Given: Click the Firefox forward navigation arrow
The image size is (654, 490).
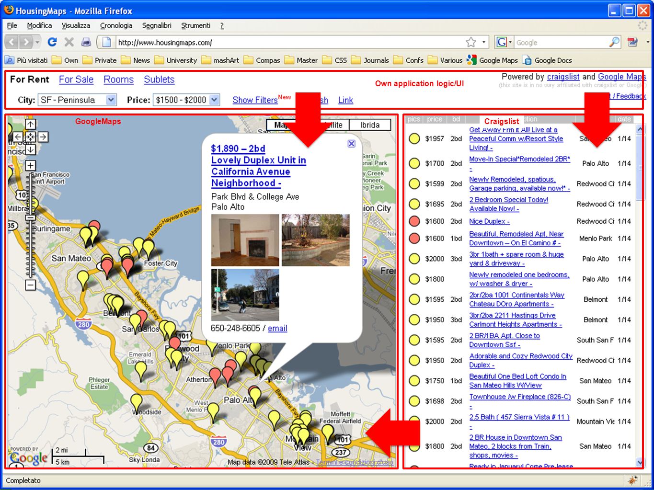Looking at the screenshot, I should coord(27,42).
